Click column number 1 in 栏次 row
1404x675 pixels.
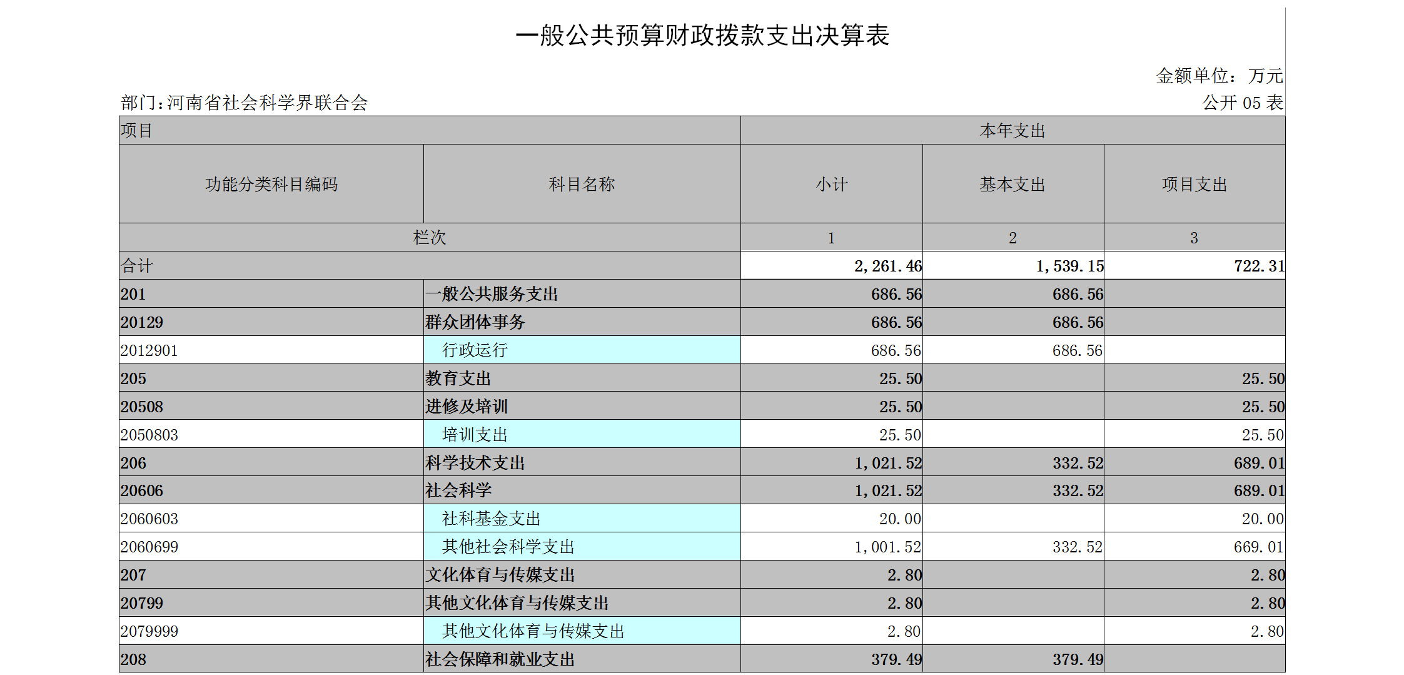point(832,237)
